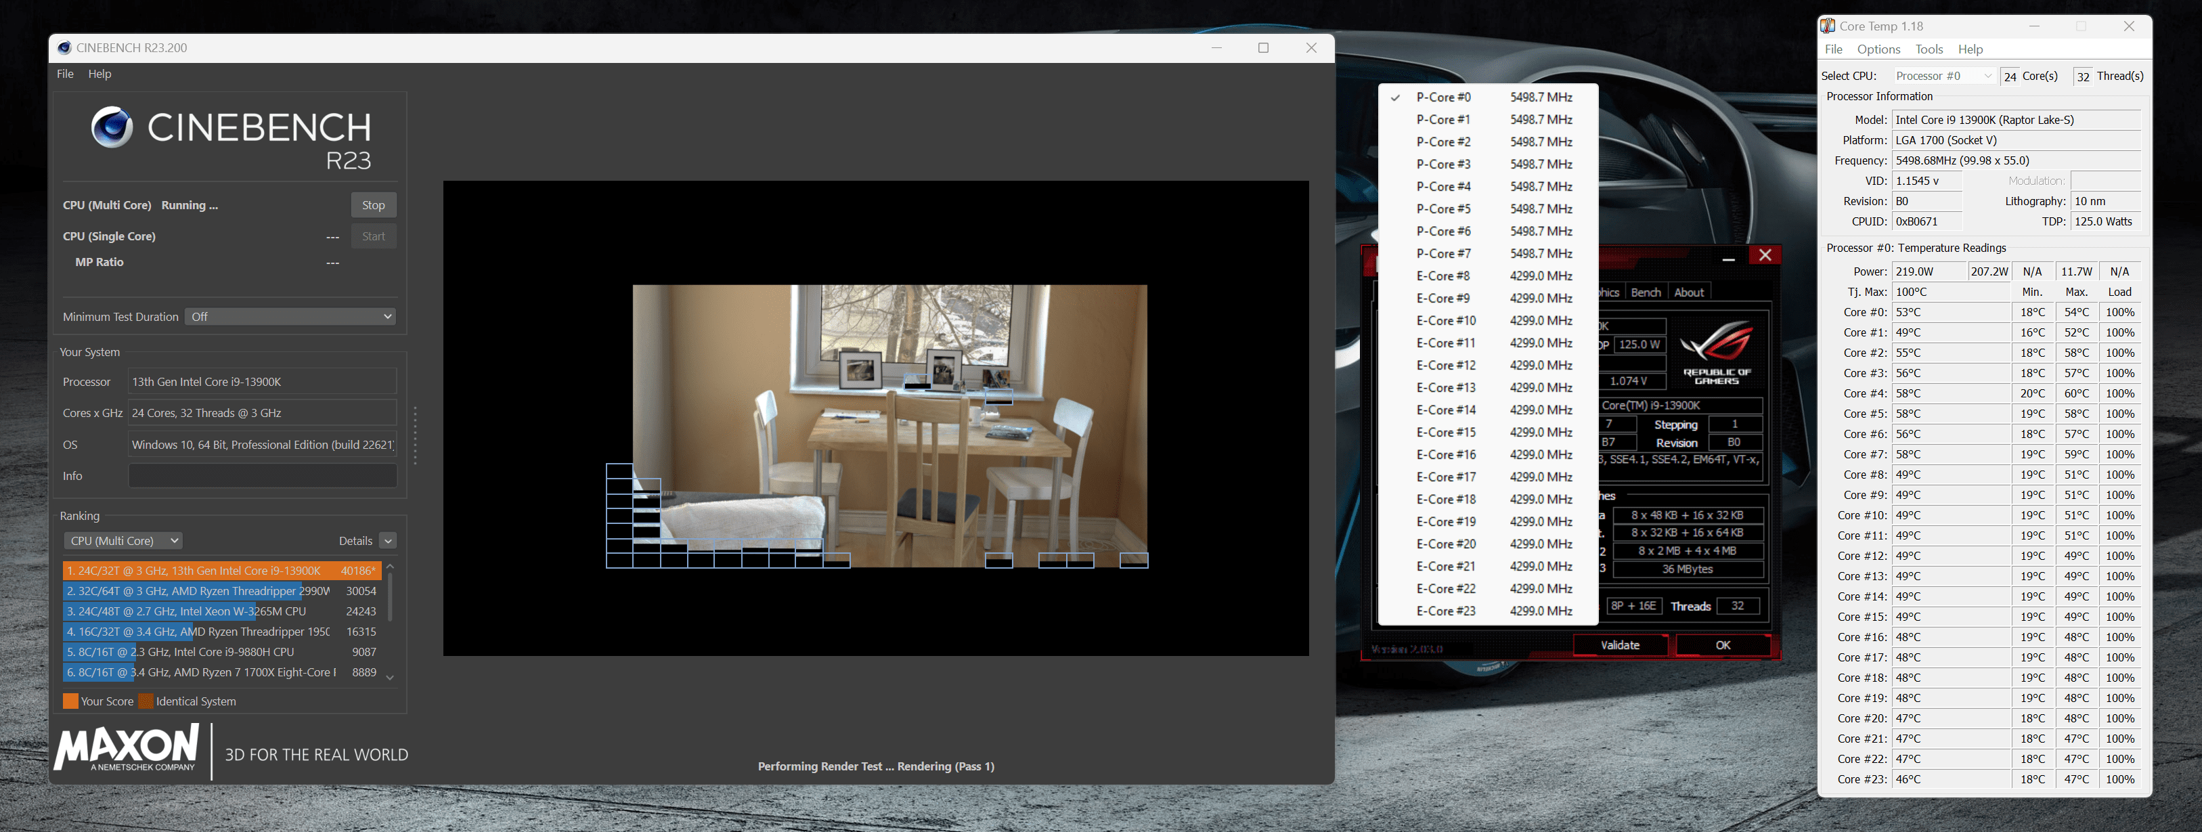Click the orange Your Score color swatch
2202x832 pixels.
pyautogui.click(x=71, y=702)
